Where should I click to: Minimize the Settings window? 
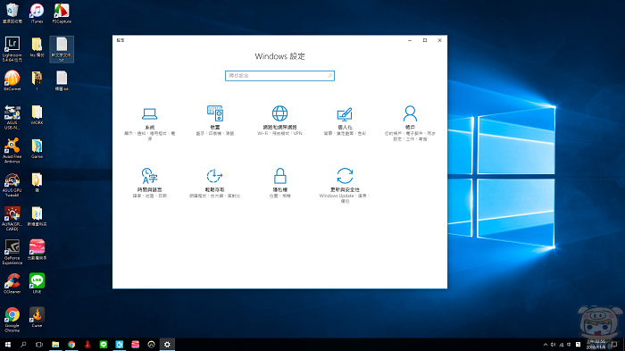pyautogui.click(x=410, y=40)
